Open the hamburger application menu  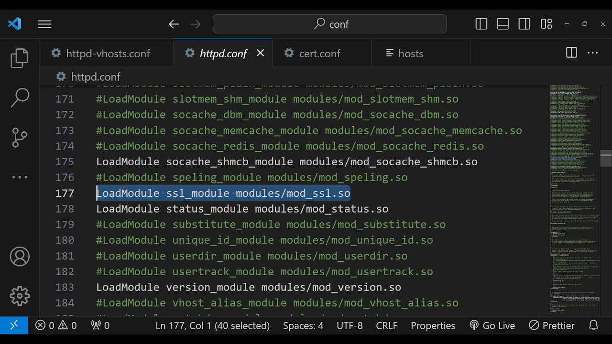(x=44, y=24)
